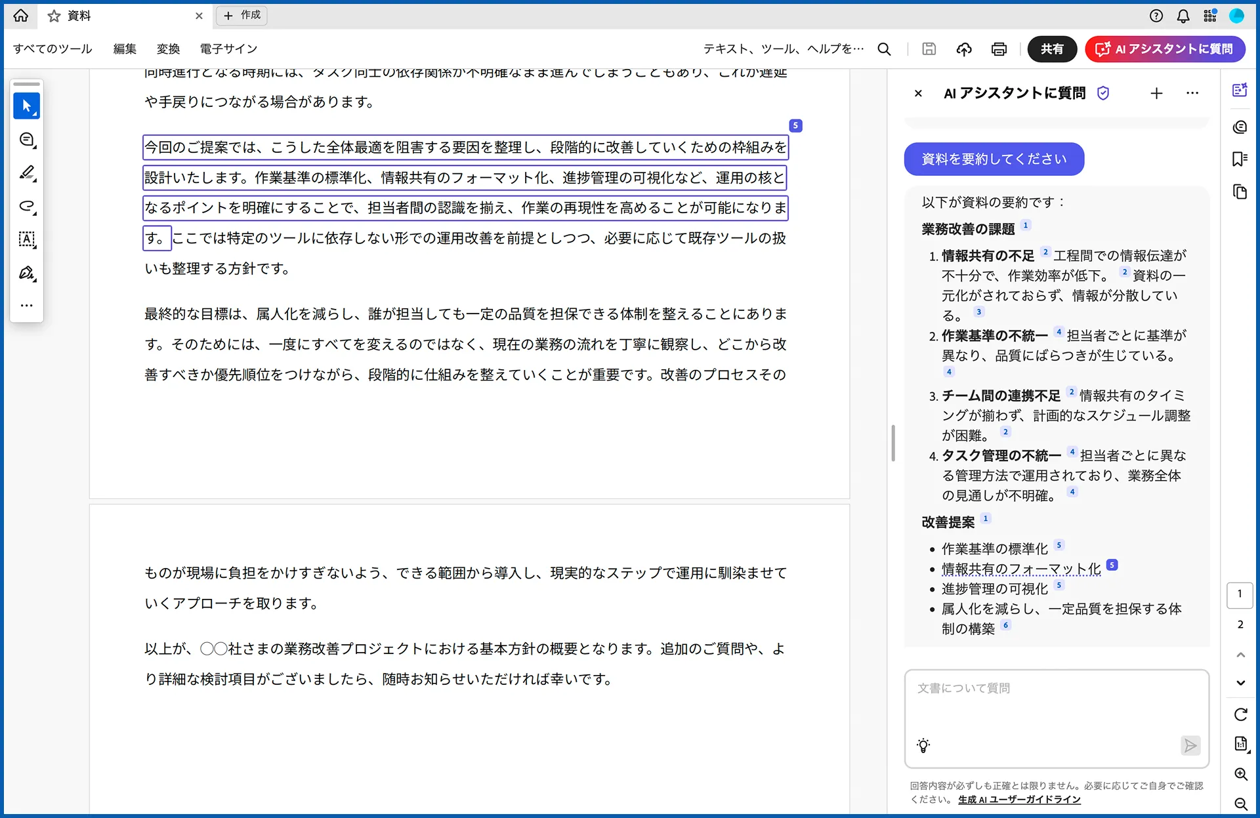
Task: Click the rotate page icon
Action: tap(1240, 714)
